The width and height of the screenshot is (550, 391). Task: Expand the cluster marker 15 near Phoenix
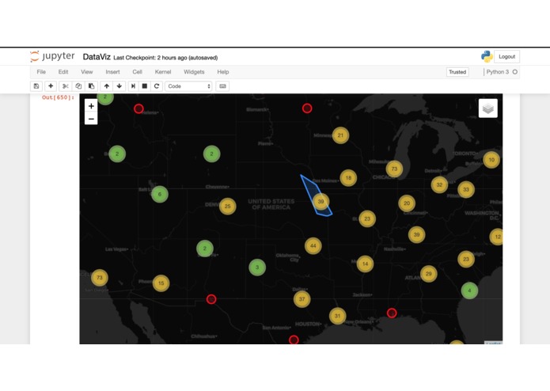point(161,283)
